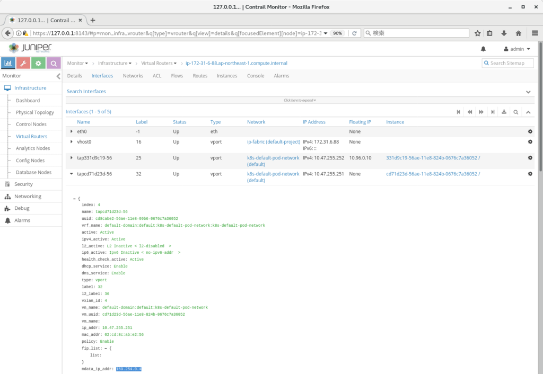Switch to the Routes tab
This screenshot has width=543, height=374.
coord(200,76)
